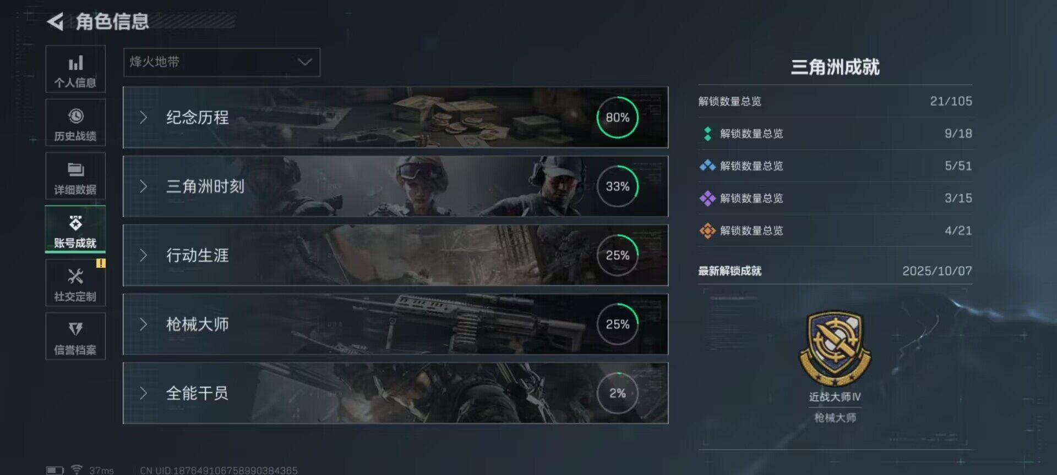Image resolution: width=1057 pixels, height=475 pixels.
Task: Click the 近战大师 IV achievement badge
Action: pos(835,349)
